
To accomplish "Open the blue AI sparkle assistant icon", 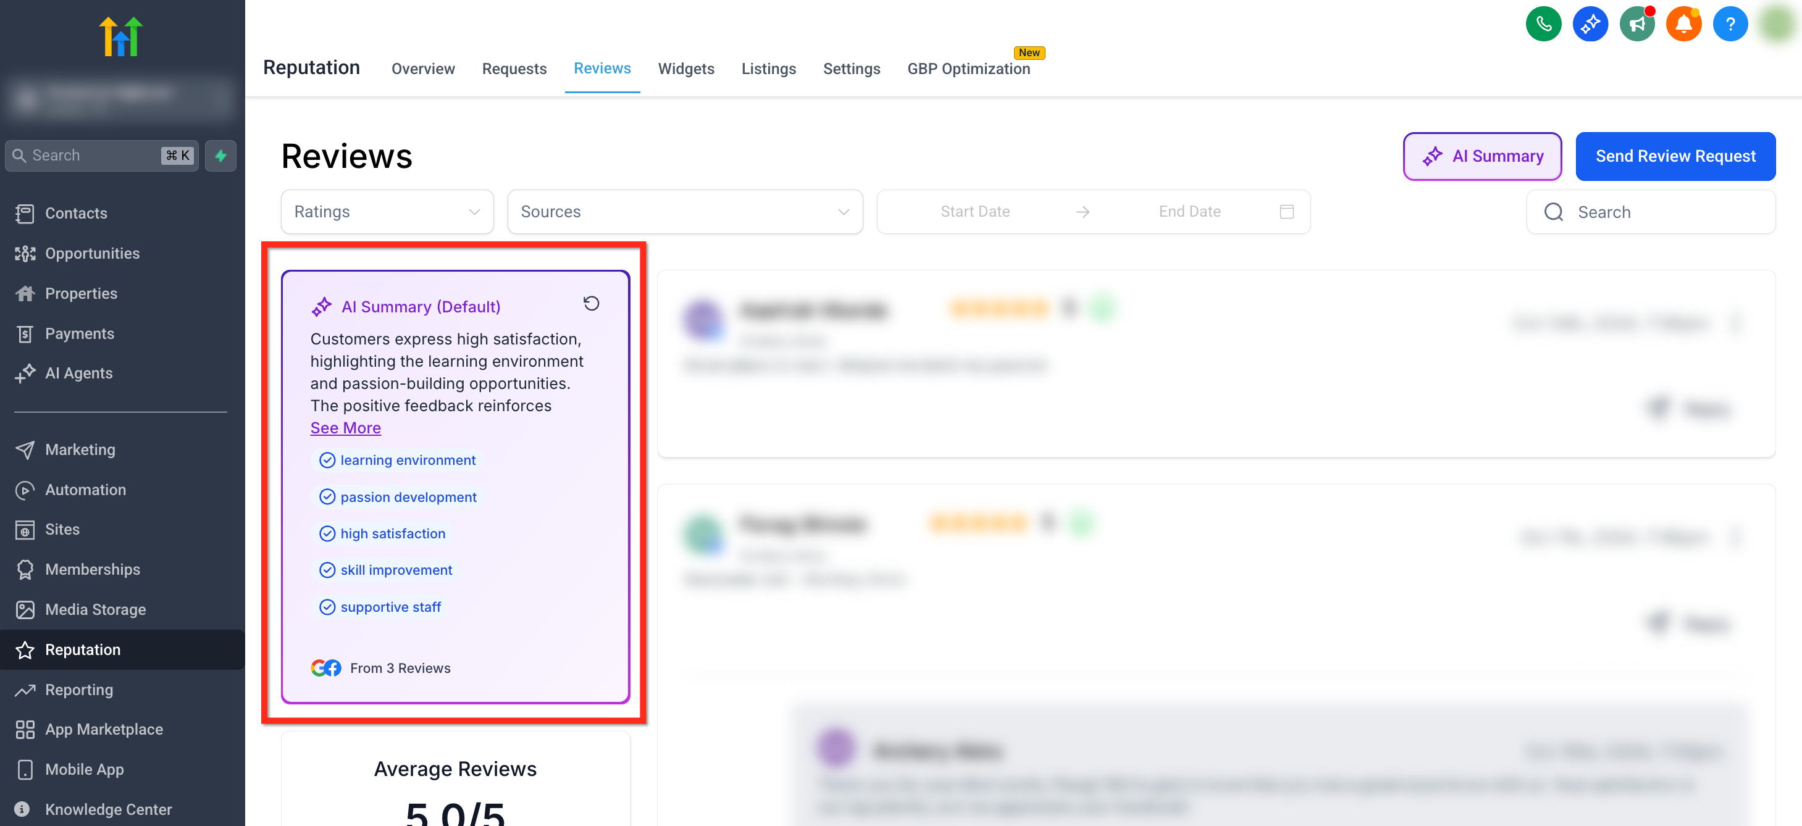I will (1590, 25).
